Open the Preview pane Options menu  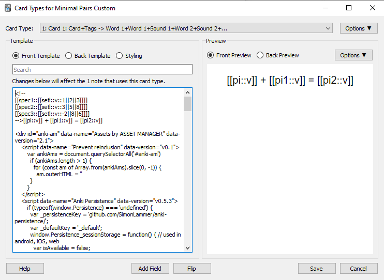point(353,55)
